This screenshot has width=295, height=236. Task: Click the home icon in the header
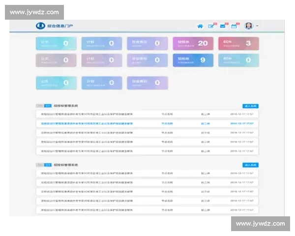click(x=200, y=26)
